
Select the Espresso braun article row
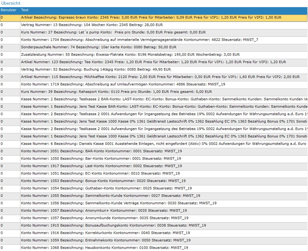[154, 18]
